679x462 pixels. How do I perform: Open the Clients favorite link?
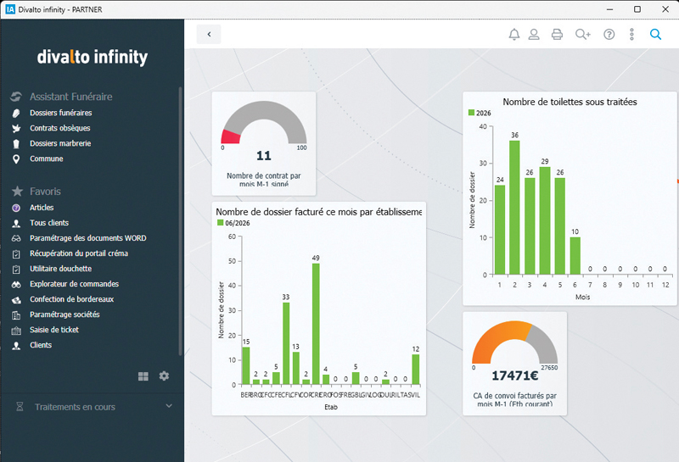pyautogui.click(x=41, y=345)
